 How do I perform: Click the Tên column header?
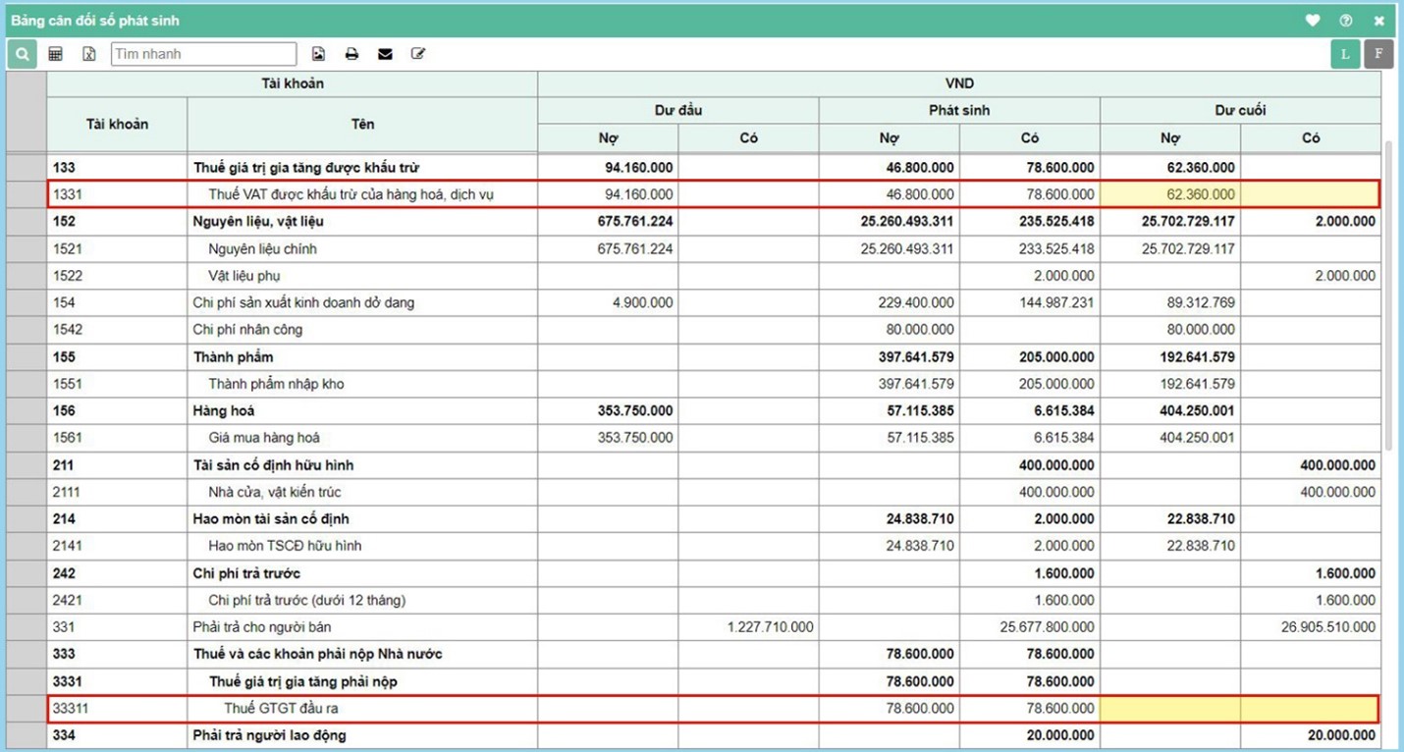point(362,124)
